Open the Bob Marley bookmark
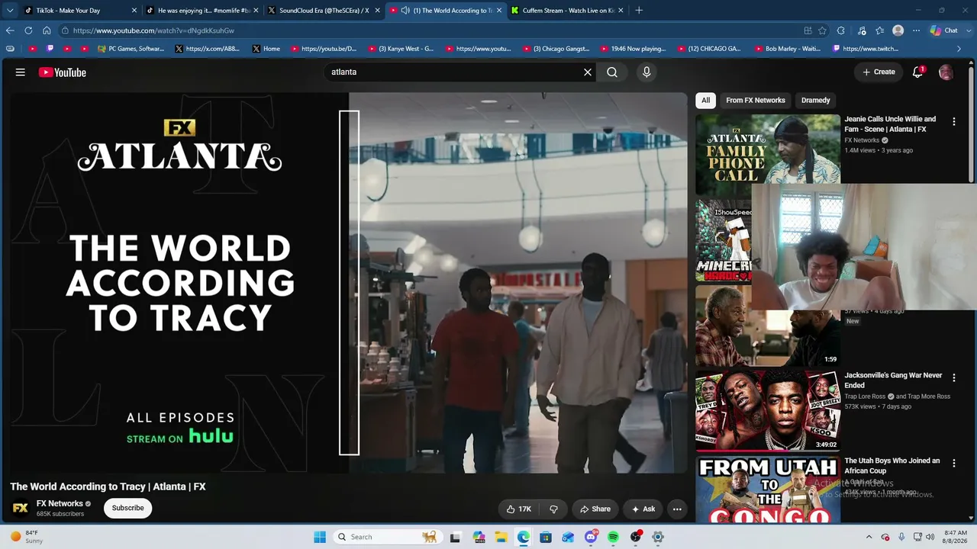This screenshot has height=549, width=977. point(787,49)
